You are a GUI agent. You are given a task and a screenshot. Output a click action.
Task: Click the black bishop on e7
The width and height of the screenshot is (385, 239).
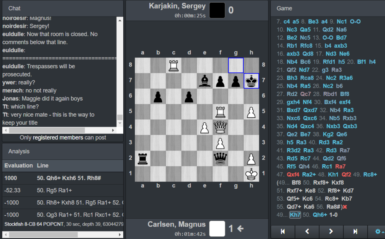tap(205, 81)
